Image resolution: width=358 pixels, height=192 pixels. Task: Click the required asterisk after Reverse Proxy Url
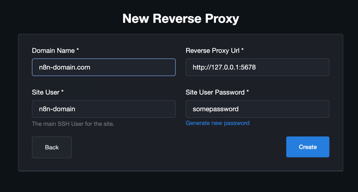pyautogui.click(x=242, y=50)
